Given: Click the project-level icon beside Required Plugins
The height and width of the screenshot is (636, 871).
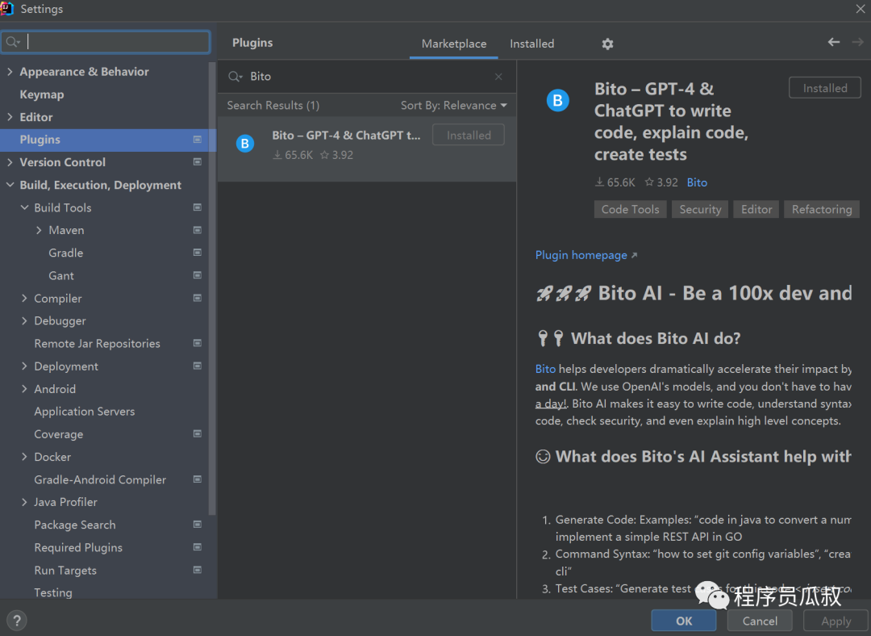Looking at the screenshot, I should click(198, 547).
